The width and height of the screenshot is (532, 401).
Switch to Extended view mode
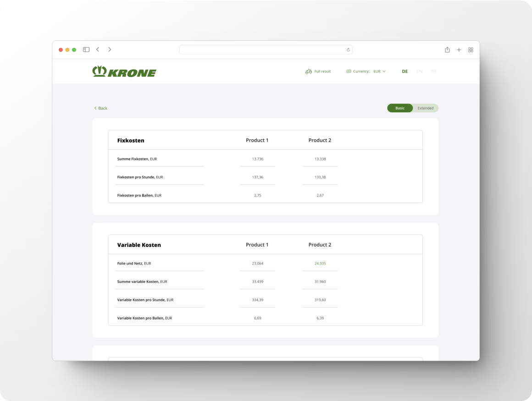pyautogui.click(x=426, y=108)
